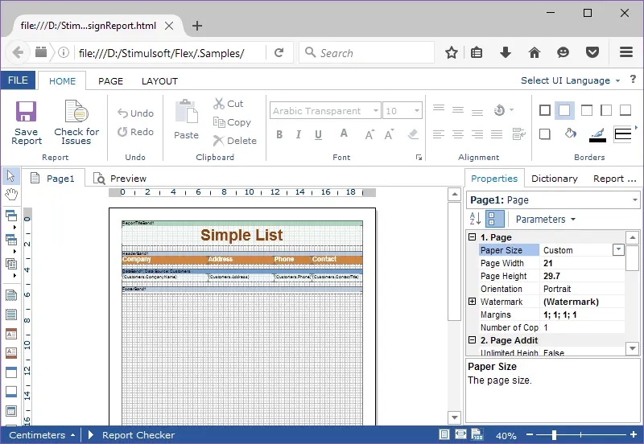Click the clear formatting eraser icon
644x444 pixels.
pyautogui.click(x=413, y=134)
